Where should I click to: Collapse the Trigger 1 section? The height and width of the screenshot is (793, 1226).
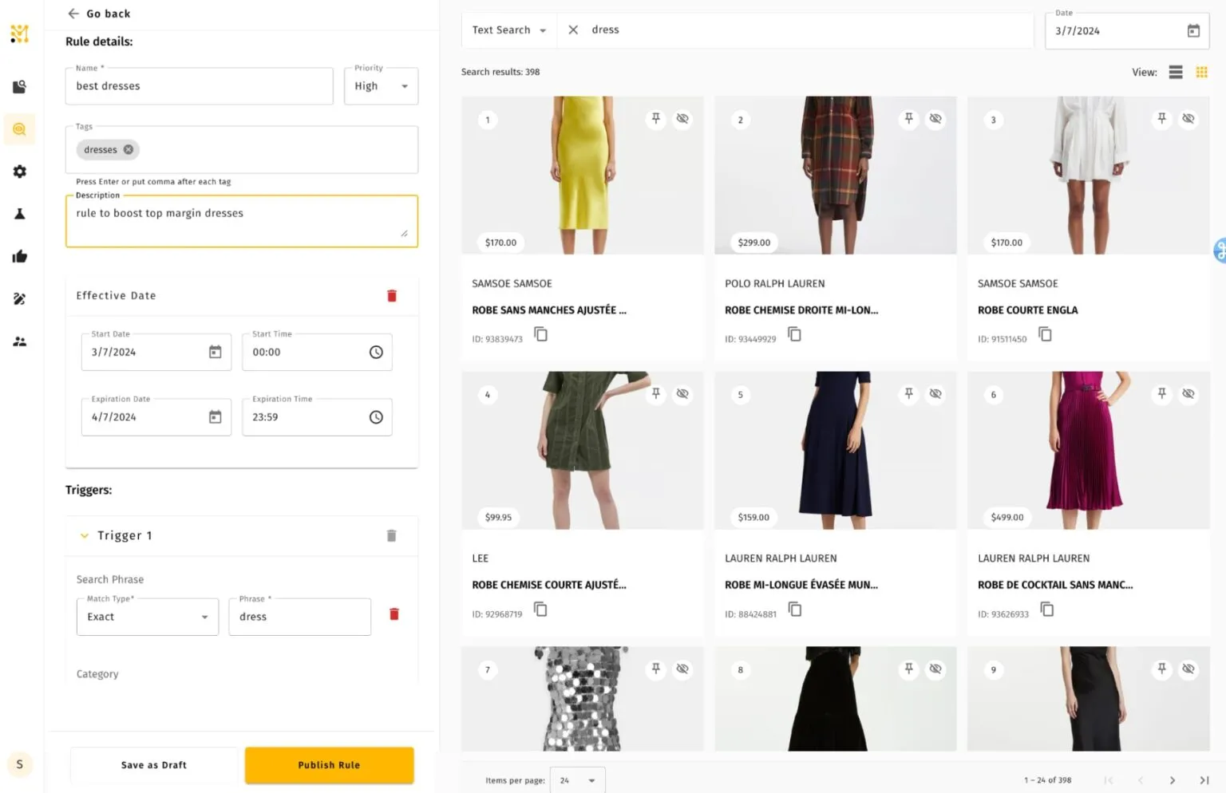coord(85,535)
